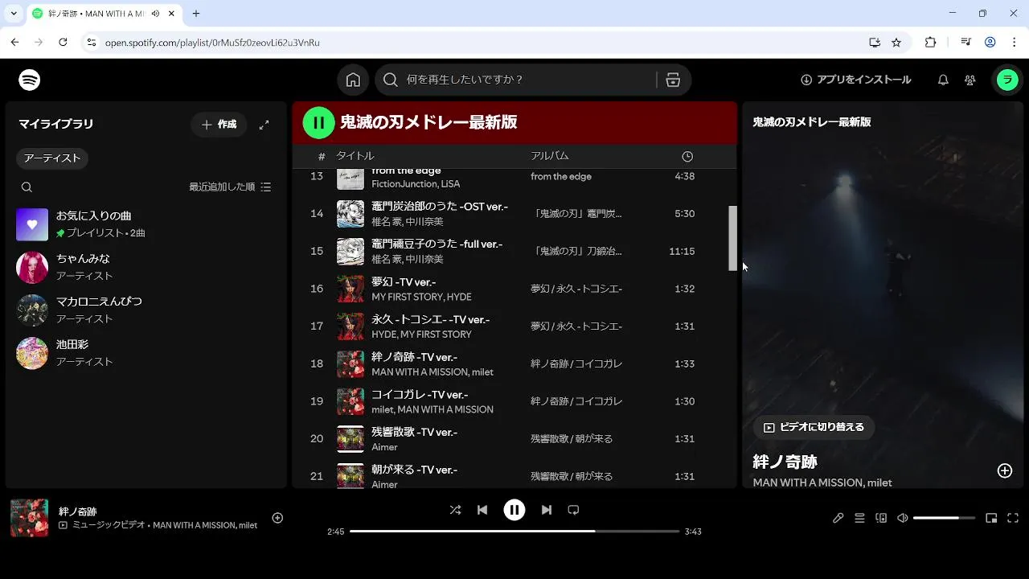Open a new browser tab

tap(196, 14)
